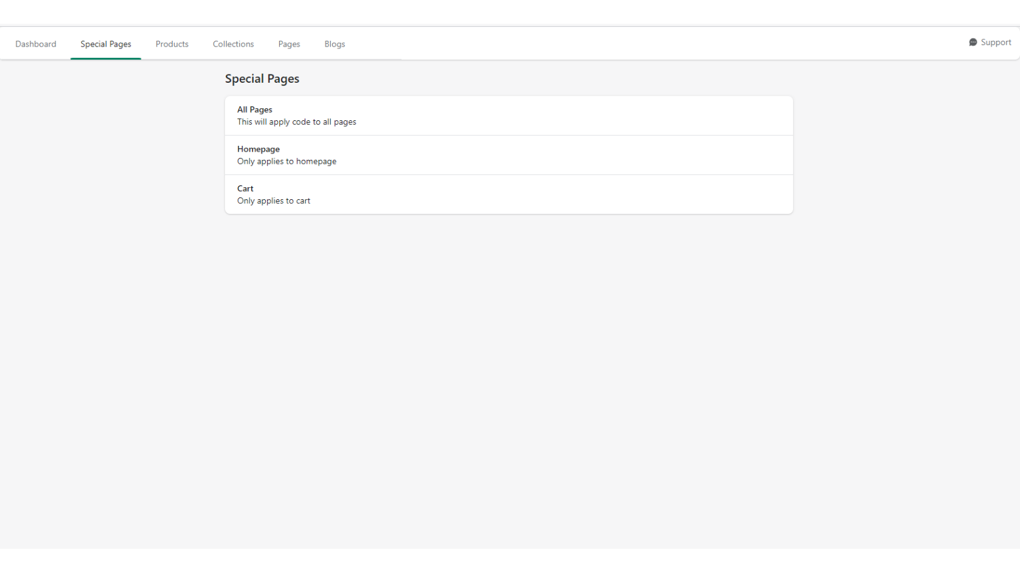The width and height of the screenshot is (1020, 573).
Task: Go to the Collections tab
Action: 233,44
